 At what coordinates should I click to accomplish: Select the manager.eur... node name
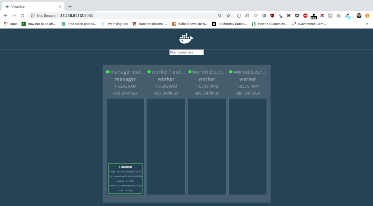(127, 72)
